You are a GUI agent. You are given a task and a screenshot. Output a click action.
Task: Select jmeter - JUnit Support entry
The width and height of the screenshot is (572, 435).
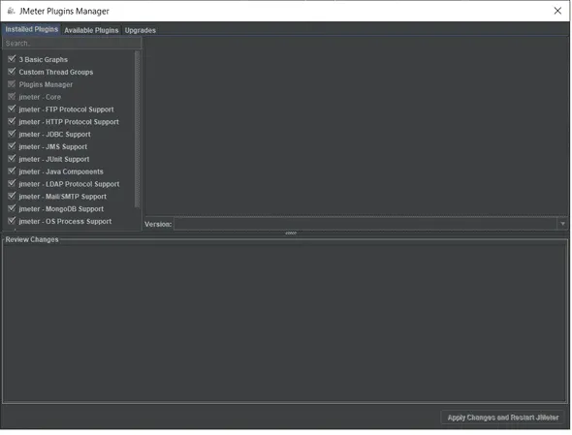pos(54,159)
